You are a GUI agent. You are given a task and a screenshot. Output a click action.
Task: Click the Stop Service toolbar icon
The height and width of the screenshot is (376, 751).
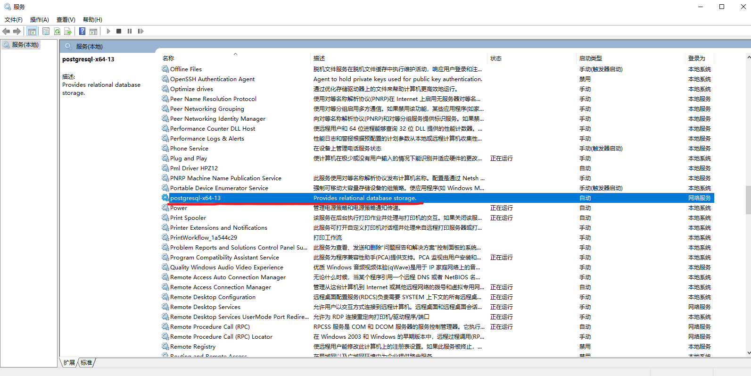coord(119,31)
